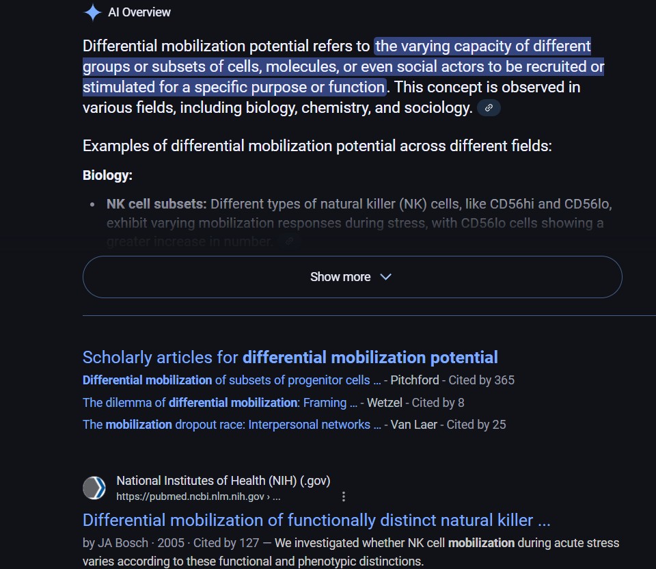The width and height of the screenshot is (656, 569).
Task: Click faded link icon after NK cell bullet
Action: point(290,241)
